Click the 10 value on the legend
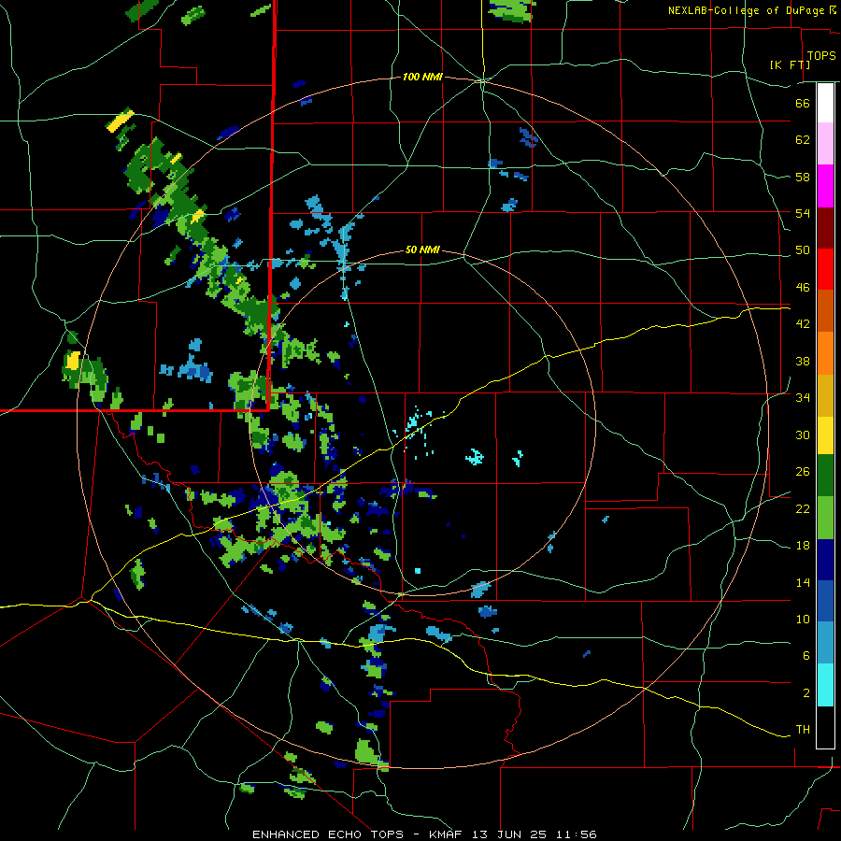 (x=803, y=620)
